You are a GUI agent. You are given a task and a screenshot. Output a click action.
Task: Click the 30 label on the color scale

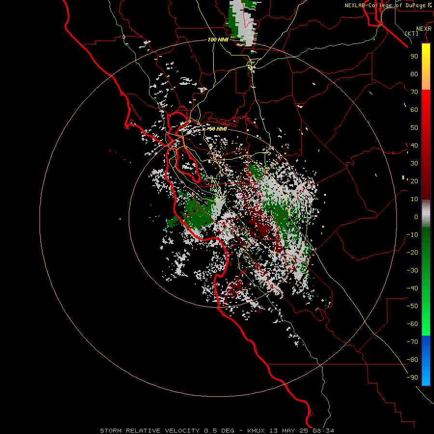(414, 163)
